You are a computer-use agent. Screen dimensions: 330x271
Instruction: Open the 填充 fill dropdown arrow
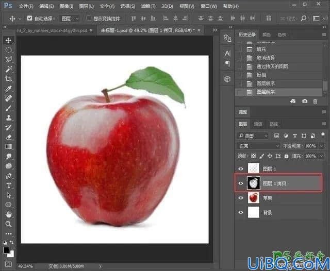point(322,156)
